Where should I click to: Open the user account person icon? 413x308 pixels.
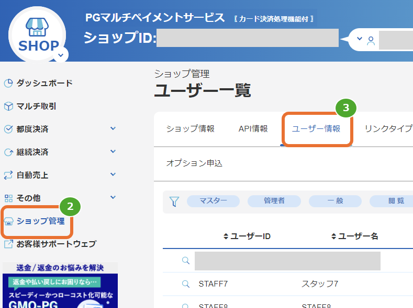[371, 41]
